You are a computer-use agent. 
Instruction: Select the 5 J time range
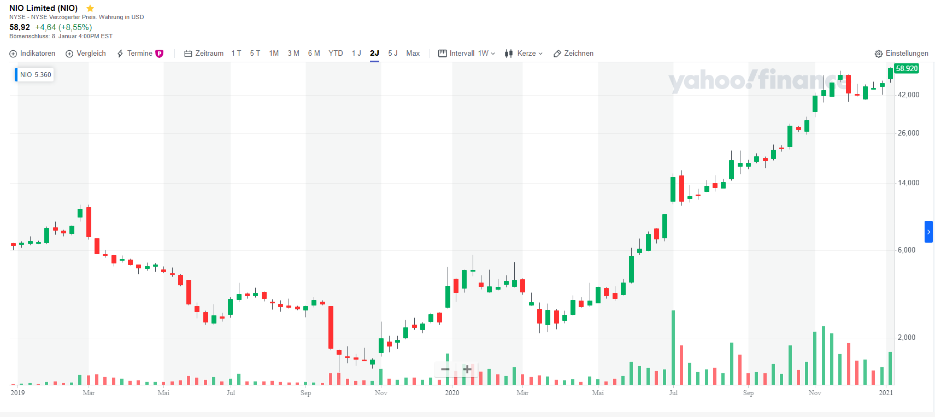pos(393,54)
